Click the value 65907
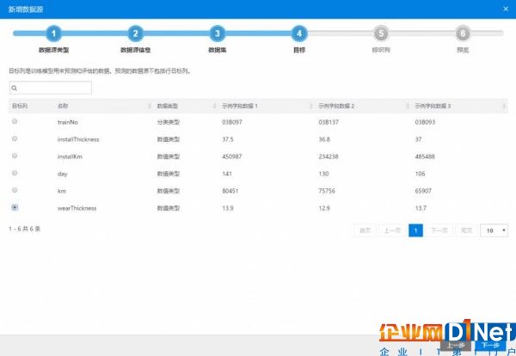This screenshot has height=356, width=516. pyautogui.click(x=423, y=191)
